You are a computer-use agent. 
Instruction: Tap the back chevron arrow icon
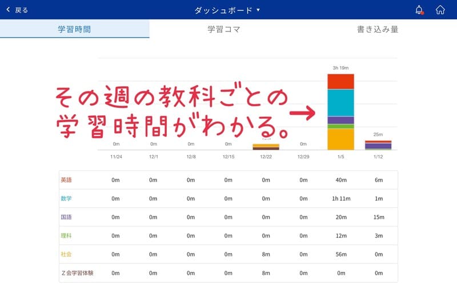click(8, 10)
